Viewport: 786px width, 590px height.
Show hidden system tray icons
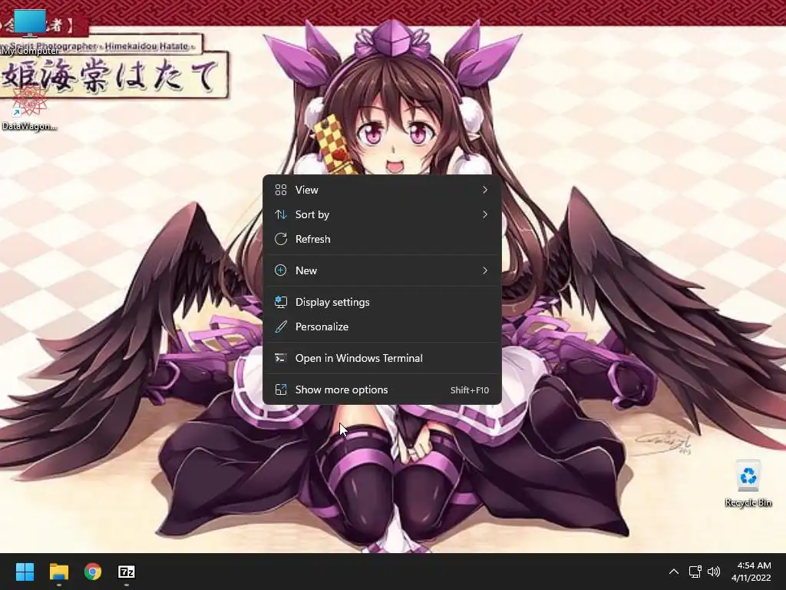(x=674, y=572)
